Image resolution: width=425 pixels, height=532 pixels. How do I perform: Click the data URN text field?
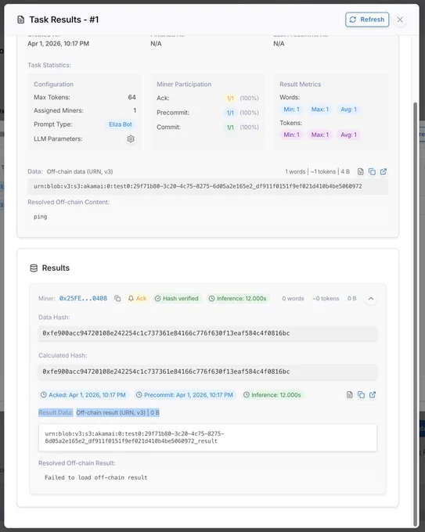(x=207, y=186)
